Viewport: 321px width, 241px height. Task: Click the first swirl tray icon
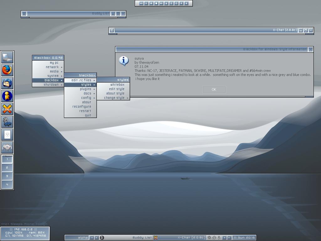point(209,238)
